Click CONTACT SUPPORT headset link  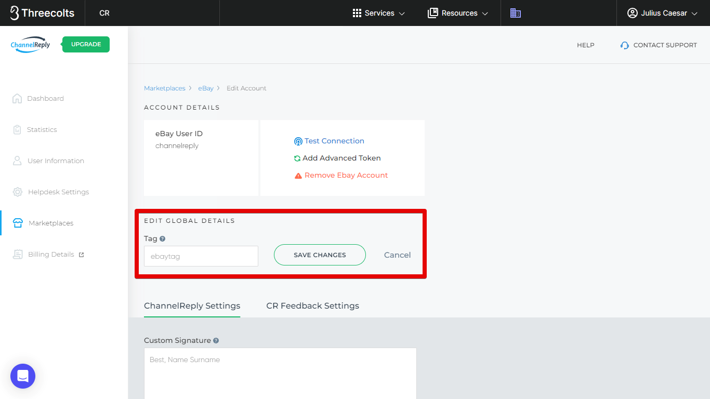tap(659, 45)
